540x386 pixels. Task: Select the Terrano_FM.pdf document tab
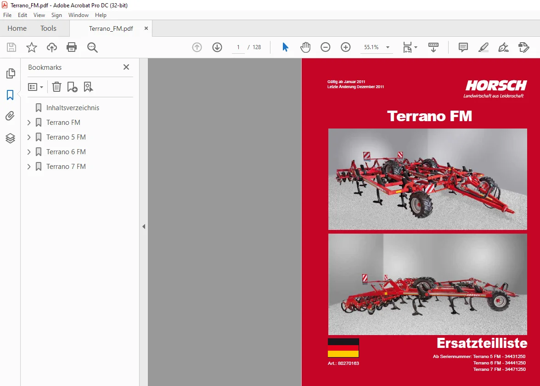point(111,28)
